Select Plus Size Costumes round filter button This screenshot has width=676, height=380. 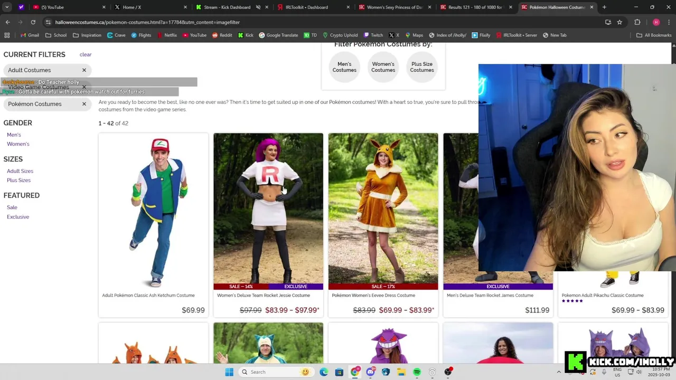tap(422, 67)
